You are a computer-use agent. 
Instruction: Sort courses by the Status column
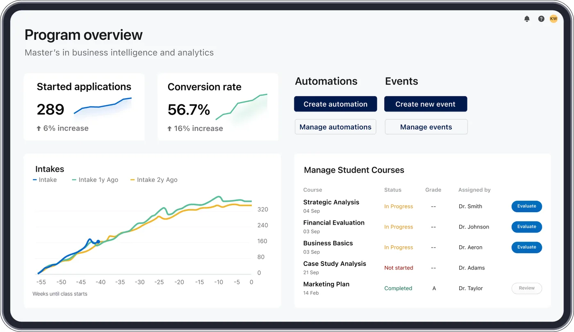[x=392, y=190]
